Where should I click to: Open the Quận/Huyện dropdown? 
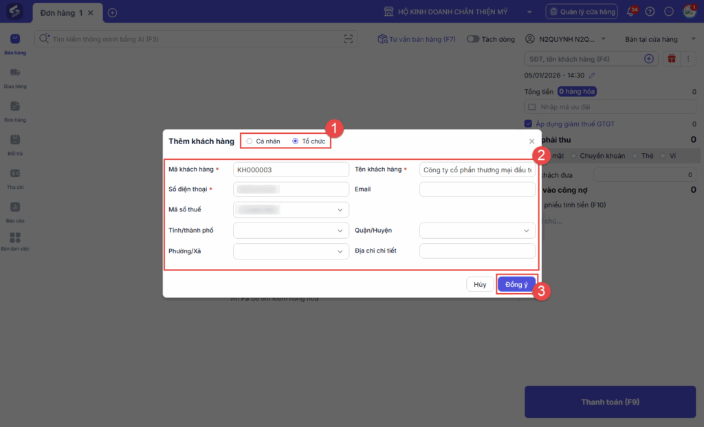click(477, 231)
